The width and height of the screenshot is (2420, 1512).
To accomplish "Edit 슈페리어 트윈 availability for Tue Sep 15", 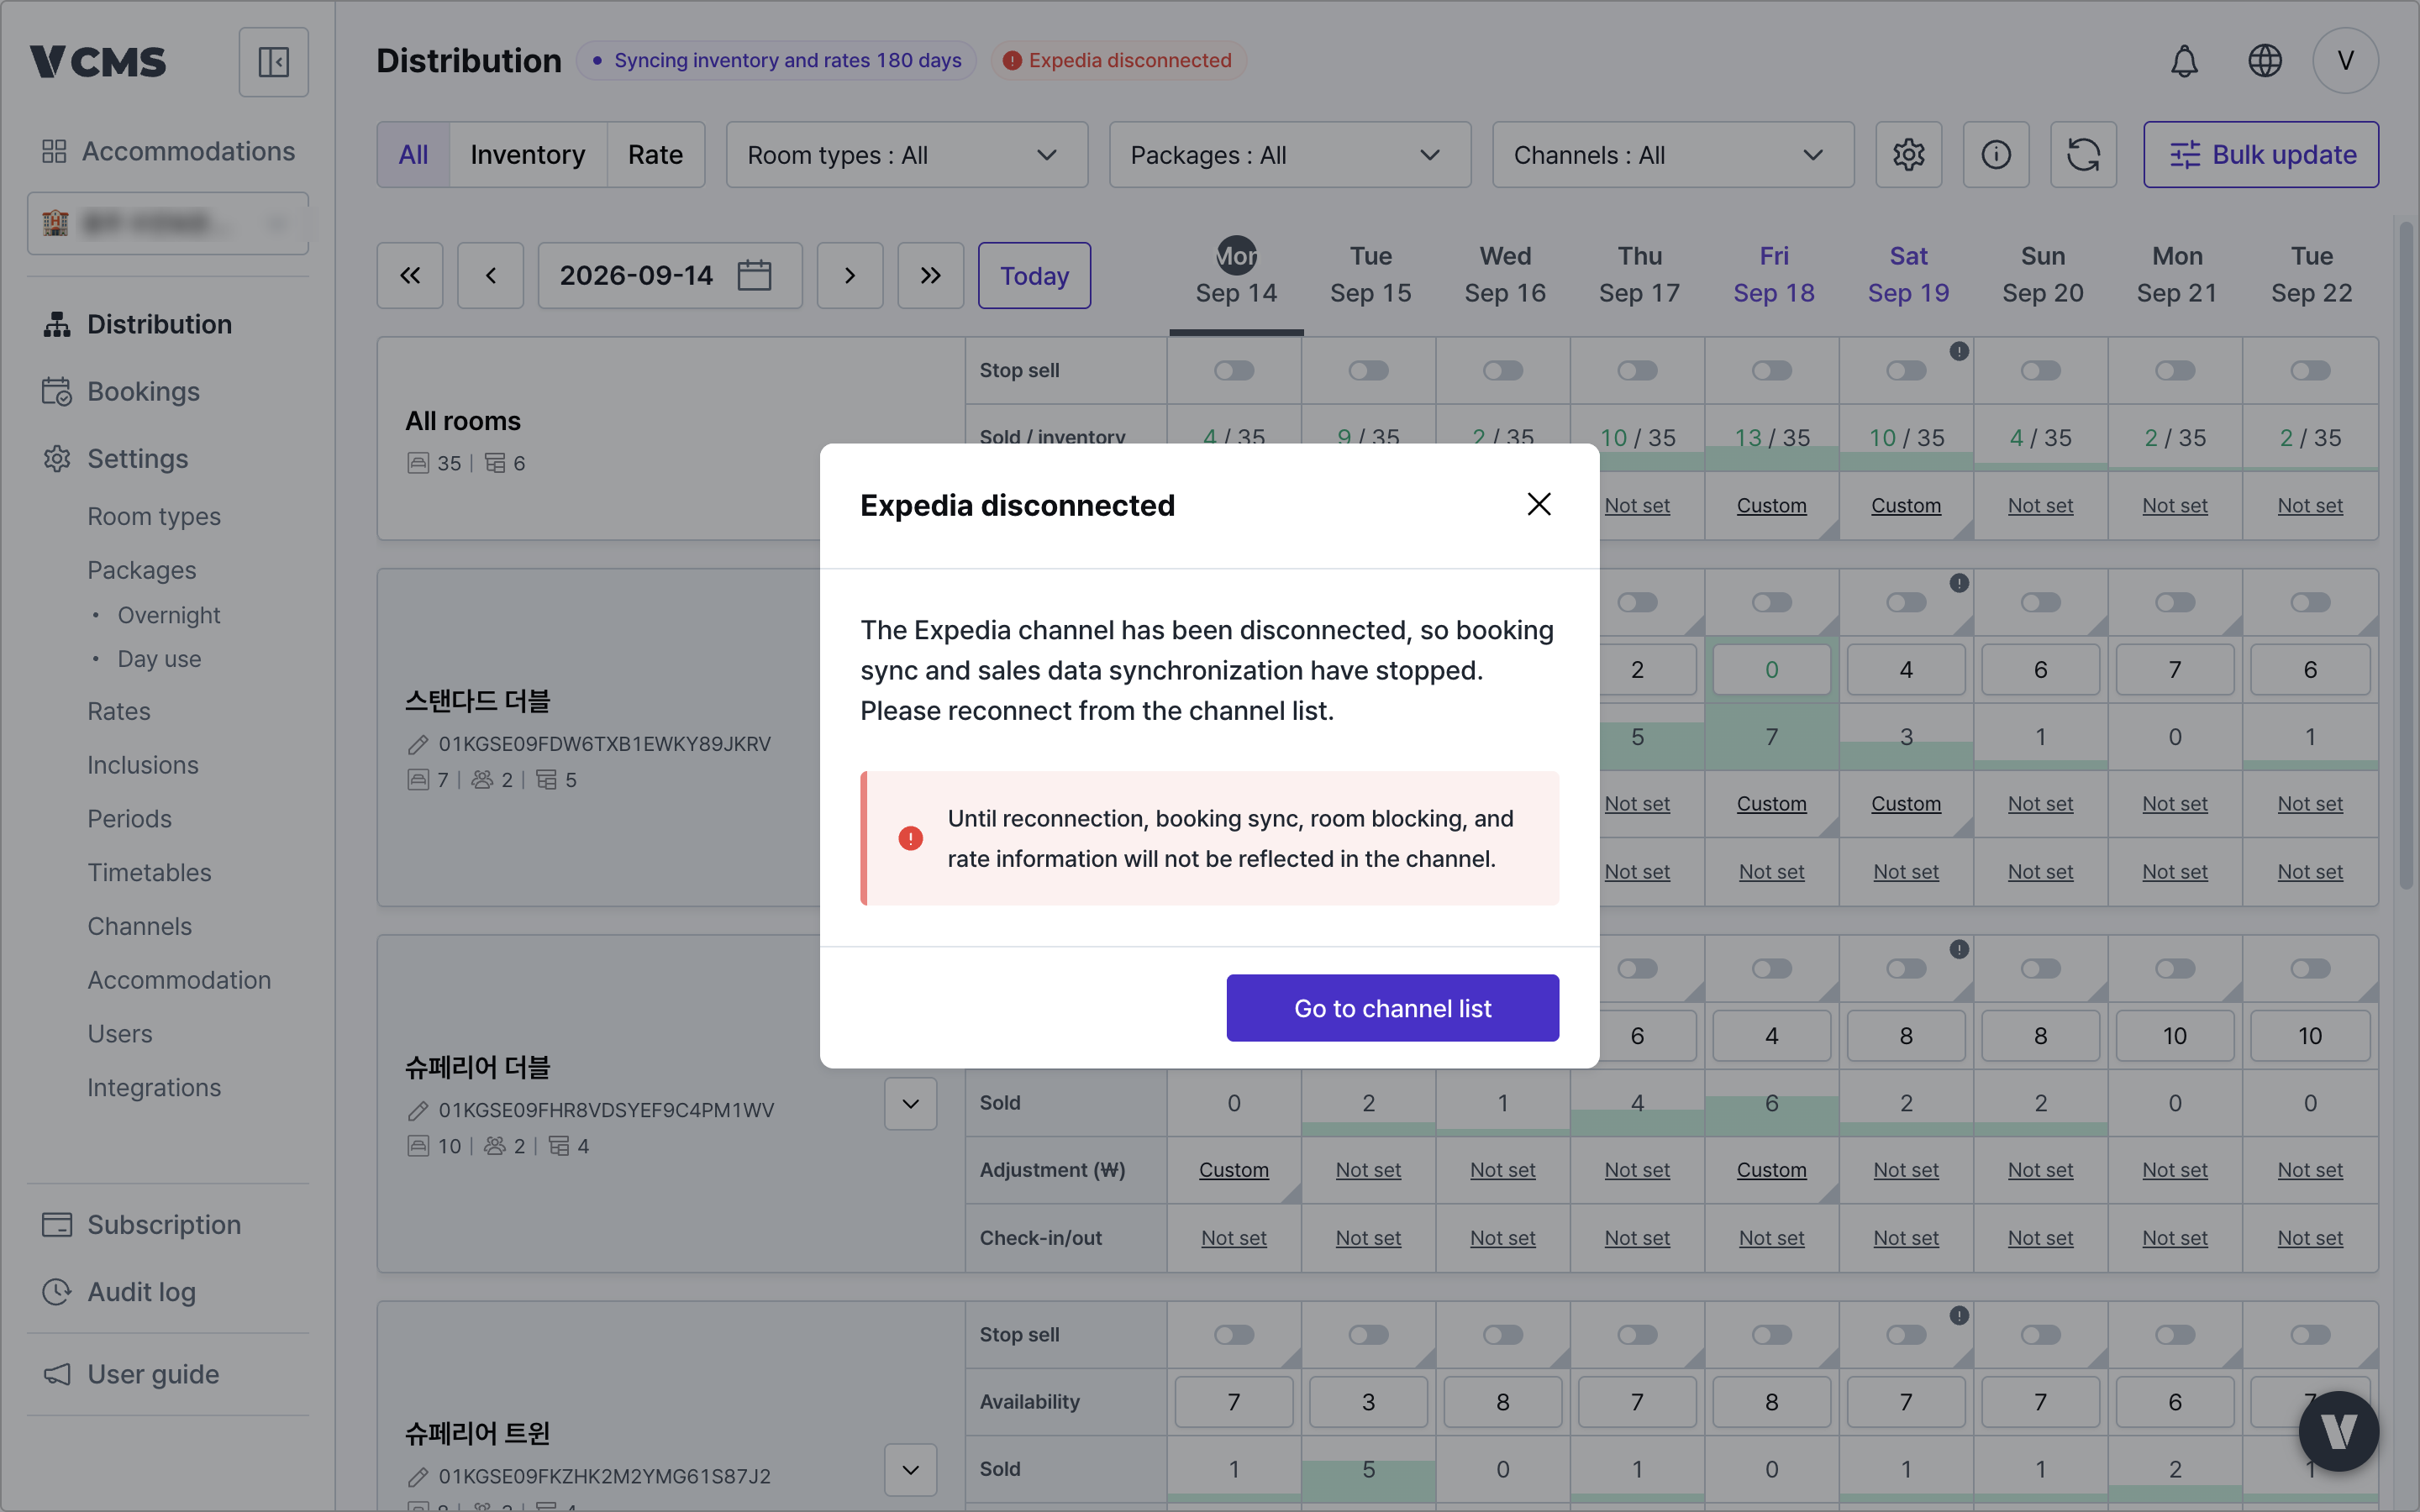I will pos(1368,1402).
